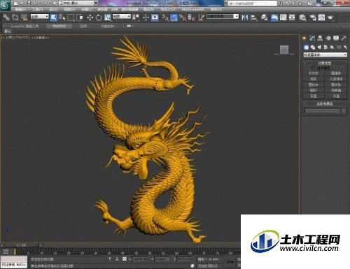Open the Mirror tool in the main toolbar
Image resolution: width=350 pixels, height=269 pixels.
pos(244,17)
